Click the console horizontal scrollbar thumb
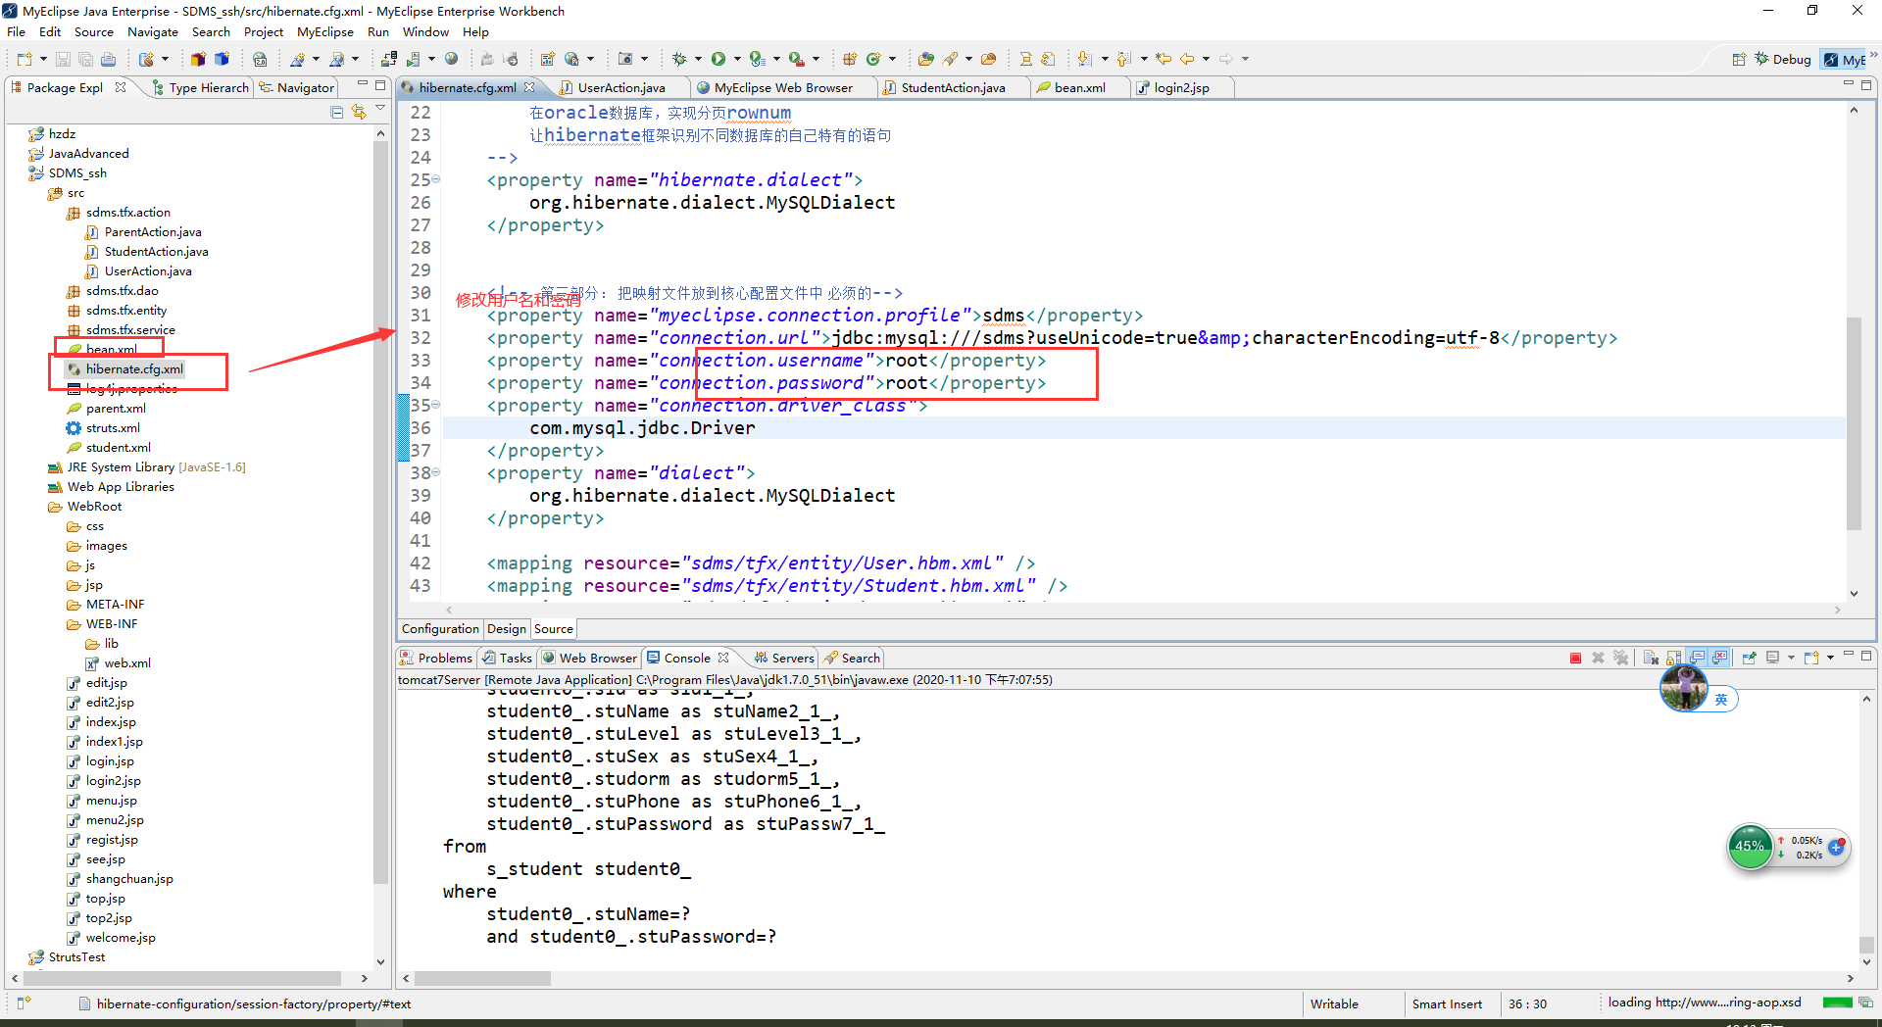The width and height of the screenshot is (1882, 1027). pos(482,978)
